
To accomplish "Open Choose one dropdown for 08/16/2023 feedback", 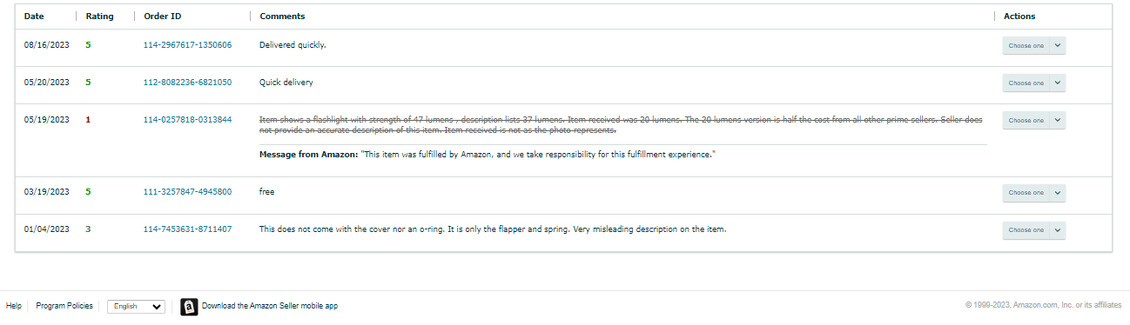I will (x=1034, y=45).
